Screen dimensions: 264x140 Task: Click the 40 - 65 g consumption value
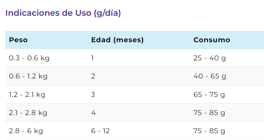(x=210, y=76)
